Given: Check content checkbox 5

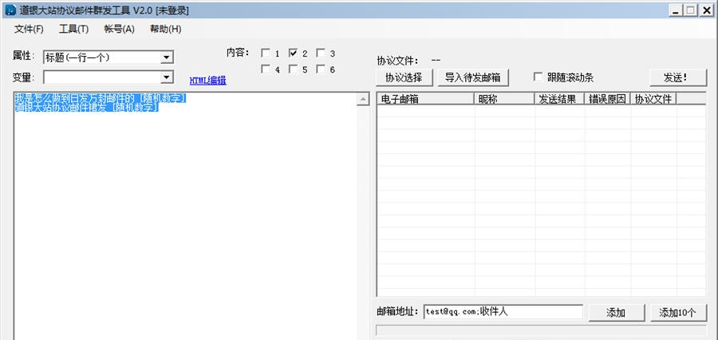Looking at the screenshot, I should pos(293,69).
